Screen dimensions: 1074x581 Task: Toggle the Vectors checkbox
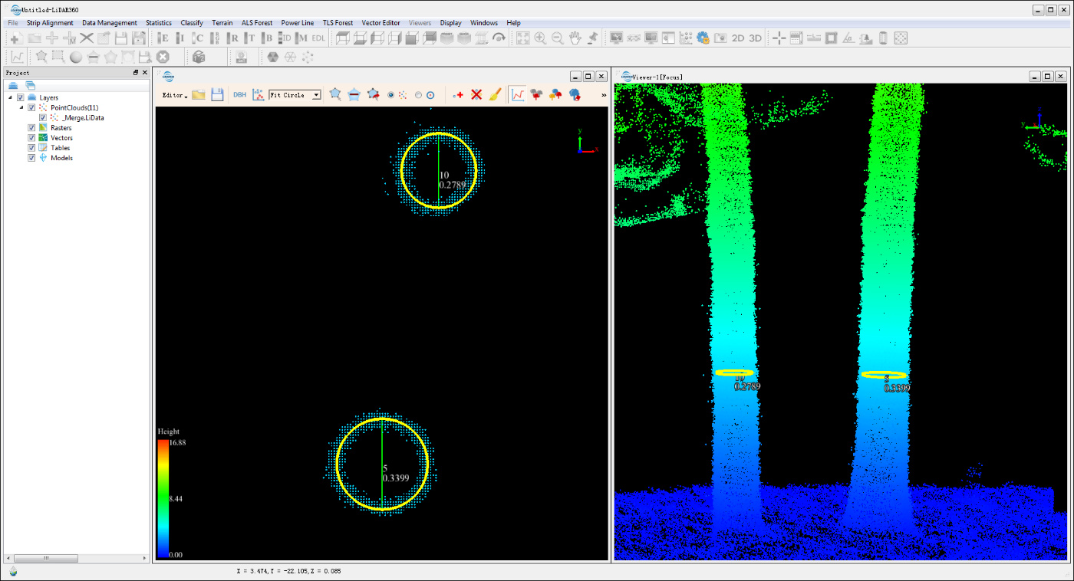[x=31, y=138]
